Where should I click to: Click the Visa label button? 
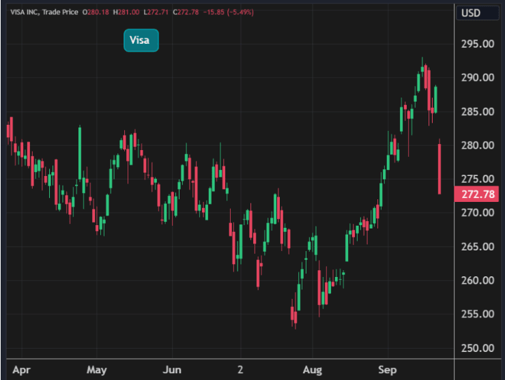pyautogui.click(x=141, y=40)
